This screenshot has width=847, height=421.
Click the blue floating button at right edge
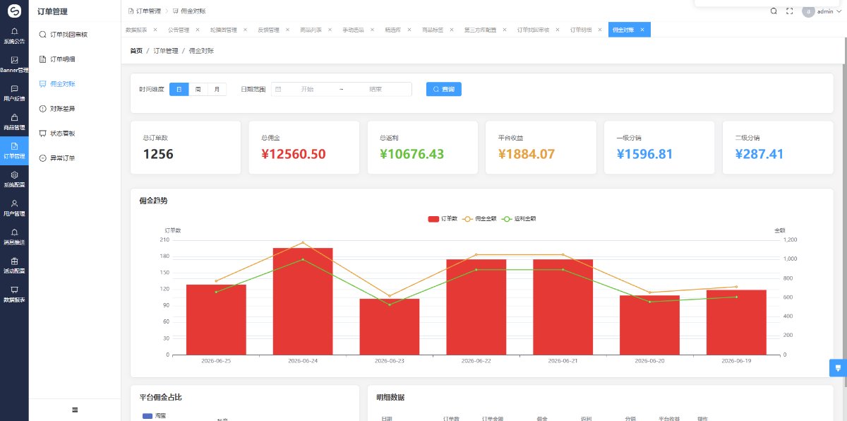838,367
